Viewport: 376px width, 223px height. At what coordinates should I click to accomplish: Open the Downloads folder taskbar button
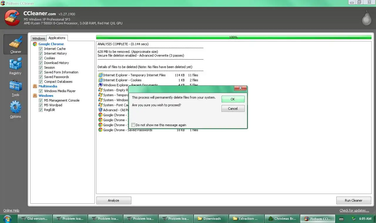click(x=211, y=219)
